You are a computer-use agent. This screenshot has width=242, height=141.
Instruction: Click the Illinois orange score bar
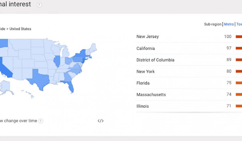point(239,106)
